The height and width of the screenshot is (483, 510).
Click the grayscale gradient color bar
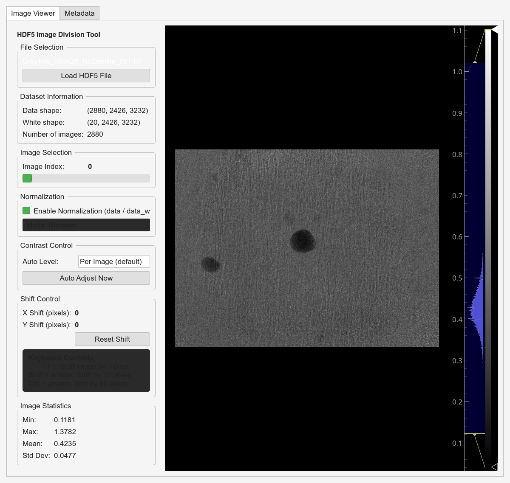click(x=488, y=248)
